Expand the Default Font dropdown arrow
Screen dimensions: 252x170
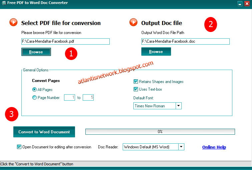click(x=179, y=106)
